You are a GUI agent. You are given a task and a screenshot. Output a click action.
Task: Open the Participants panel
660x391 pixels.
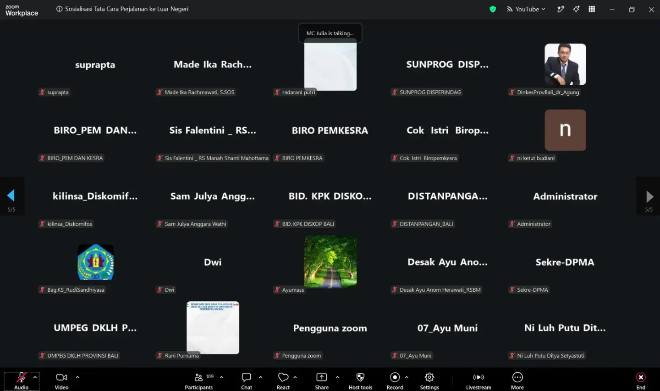tap(199, 381)
